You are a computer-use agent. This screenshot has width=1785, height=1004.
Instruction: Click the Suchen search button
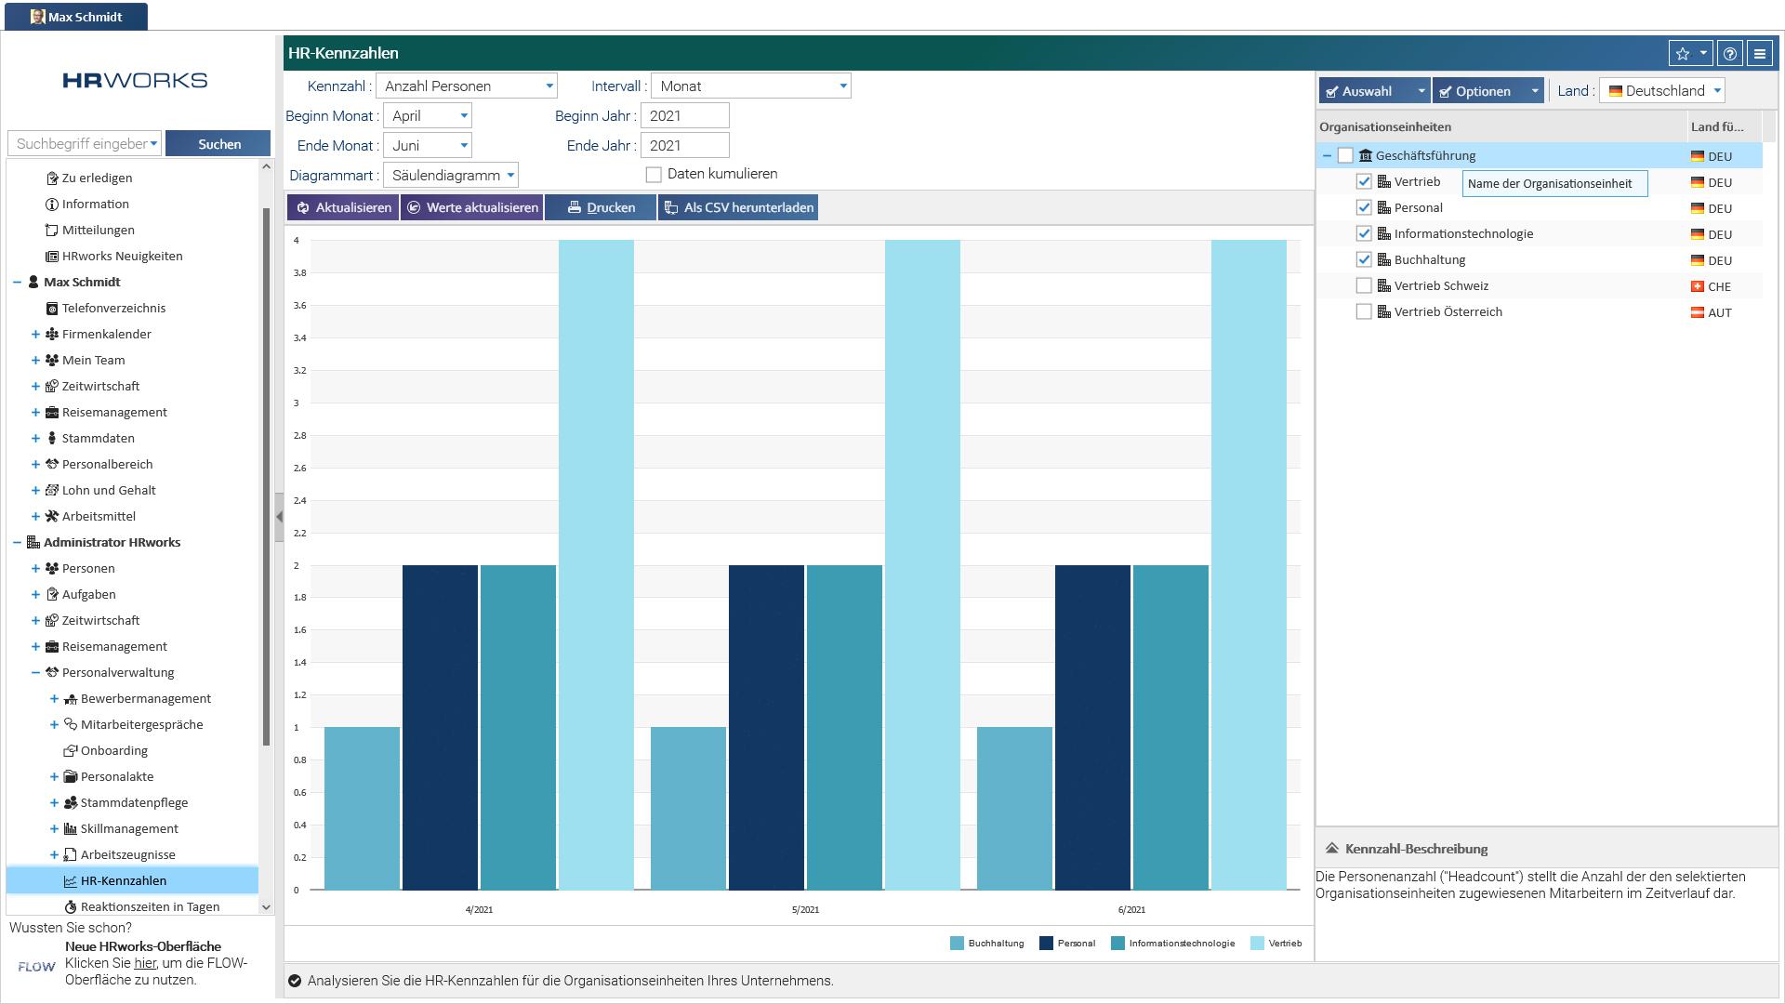(x=218, y=143)
